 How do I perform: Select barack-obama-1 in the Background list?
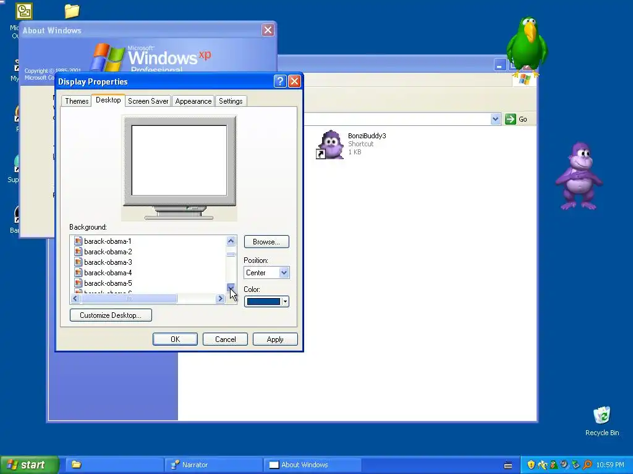(x=108, y=241)
